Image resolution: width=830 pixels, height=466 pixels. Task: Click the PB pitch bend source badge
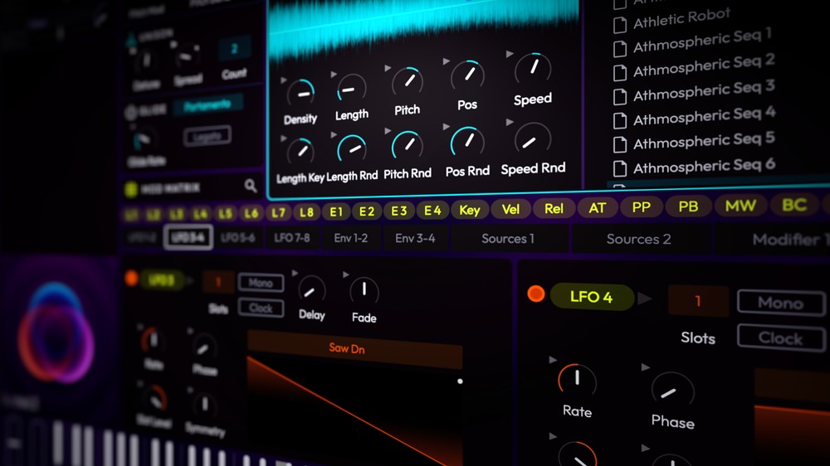click(x=688, y=206)
